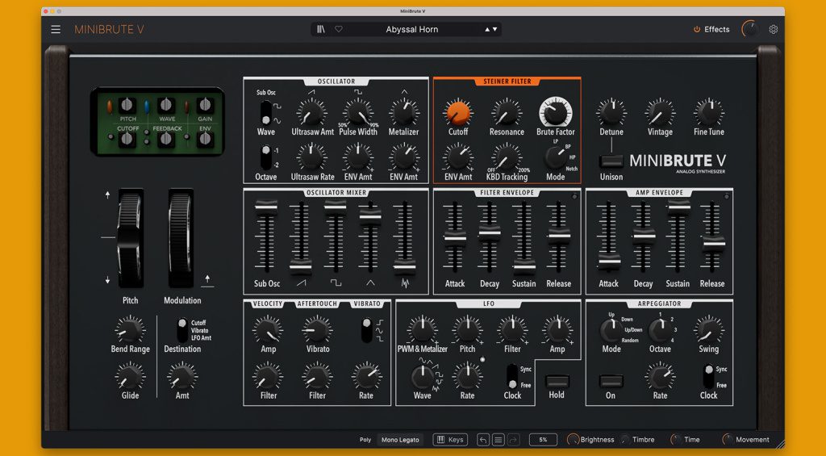The image size is (826, 456).
Task: Click the Brute Factor knob
Action: click(x=555, y=111)
